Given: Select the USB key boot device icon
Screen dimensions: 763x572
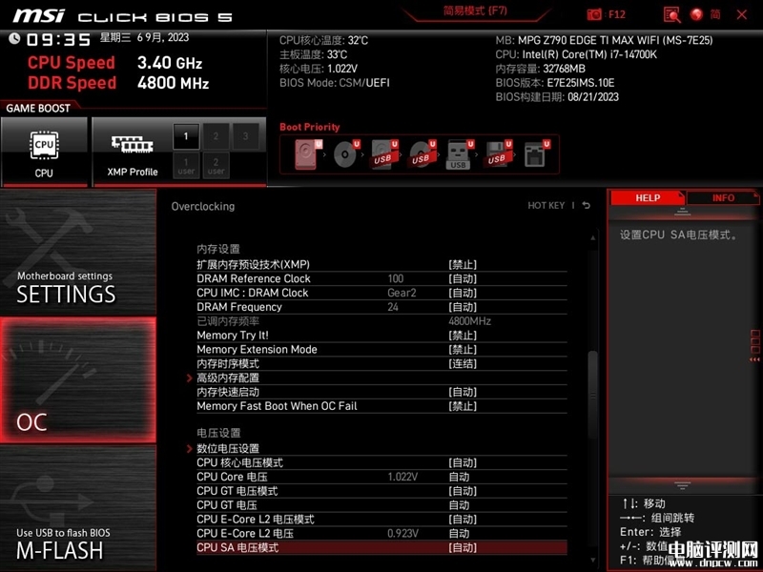Looking at the screenshot, I should 460,154.
